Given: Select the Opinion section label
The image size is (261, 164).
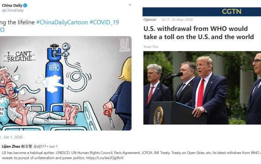Looking at the screenshot, I should [150, 20].
